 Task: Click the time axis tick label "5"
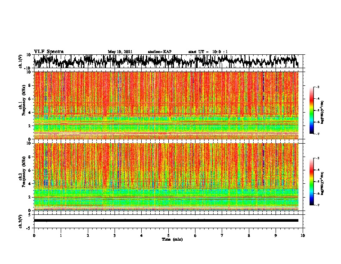(168, 236)
